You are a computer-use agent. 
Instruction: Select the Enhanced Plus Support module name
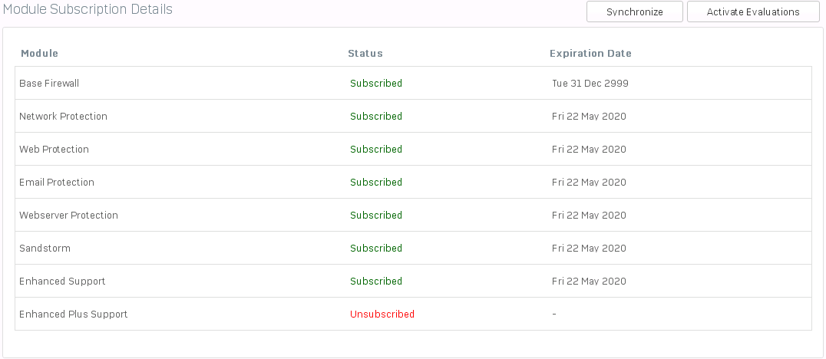point(73,315)
